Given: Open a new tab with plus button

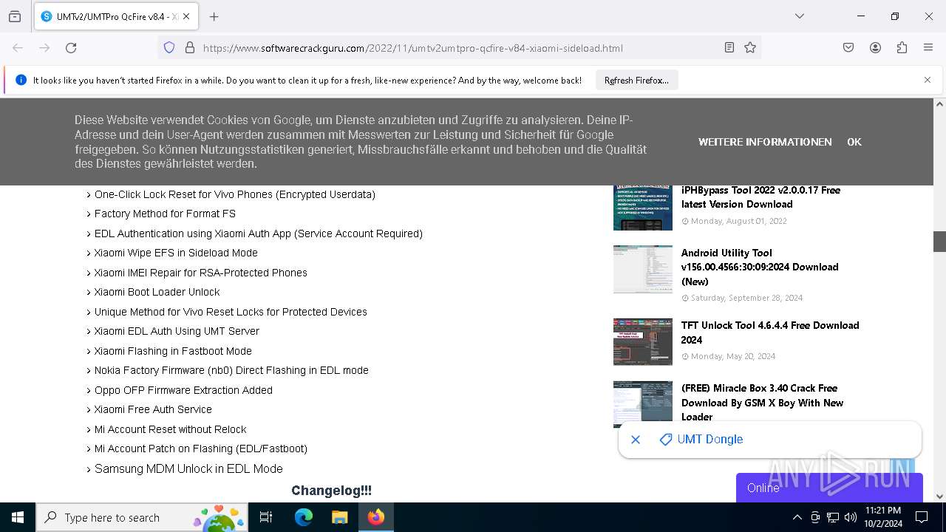Looking at the screenshot, I should (x=214, y=16).
